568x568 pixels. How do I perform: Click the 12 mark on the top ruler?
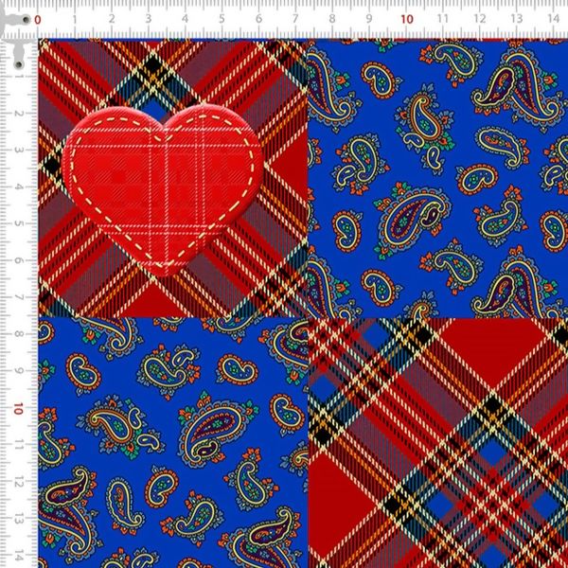pyautogui.click(x=480, y=19)
